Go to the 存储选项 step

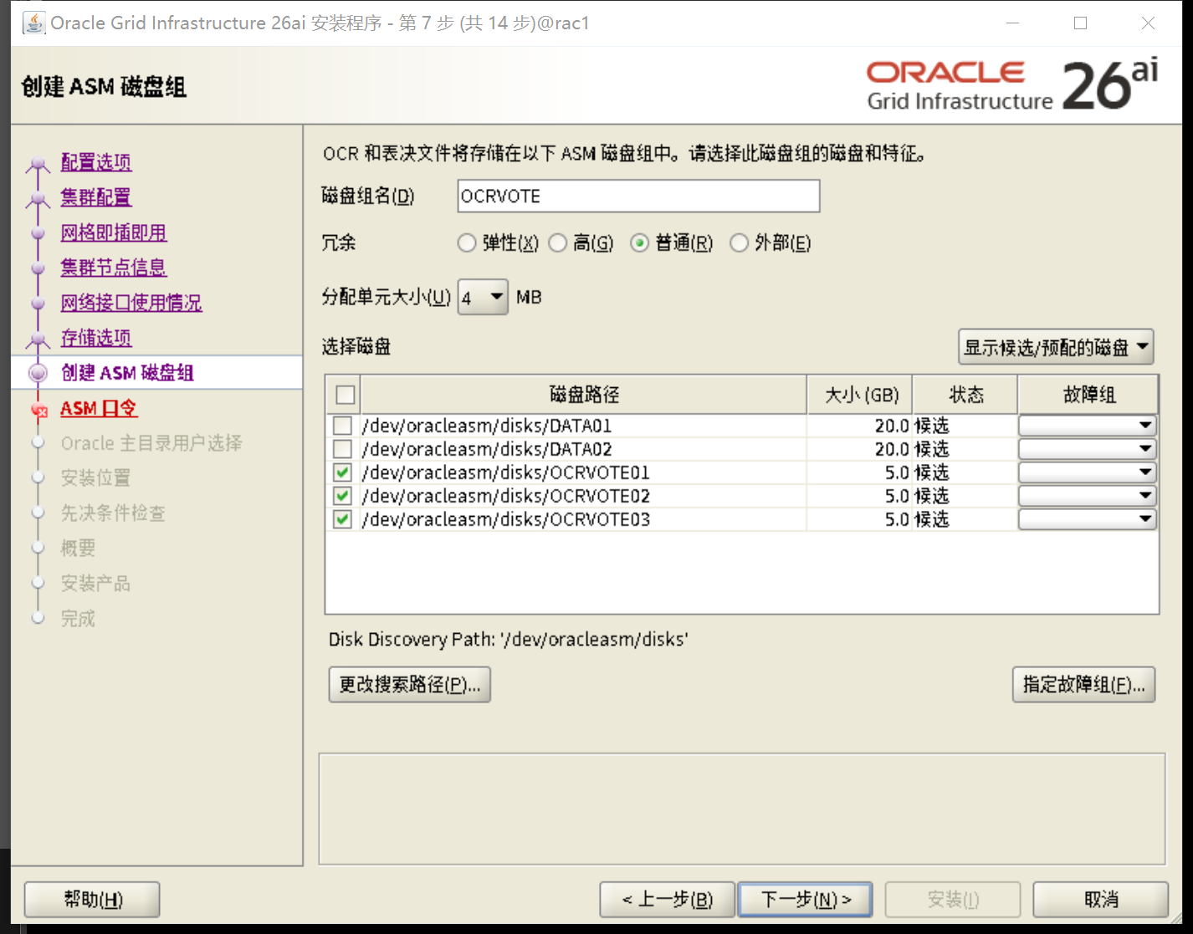tap(96, 338)
